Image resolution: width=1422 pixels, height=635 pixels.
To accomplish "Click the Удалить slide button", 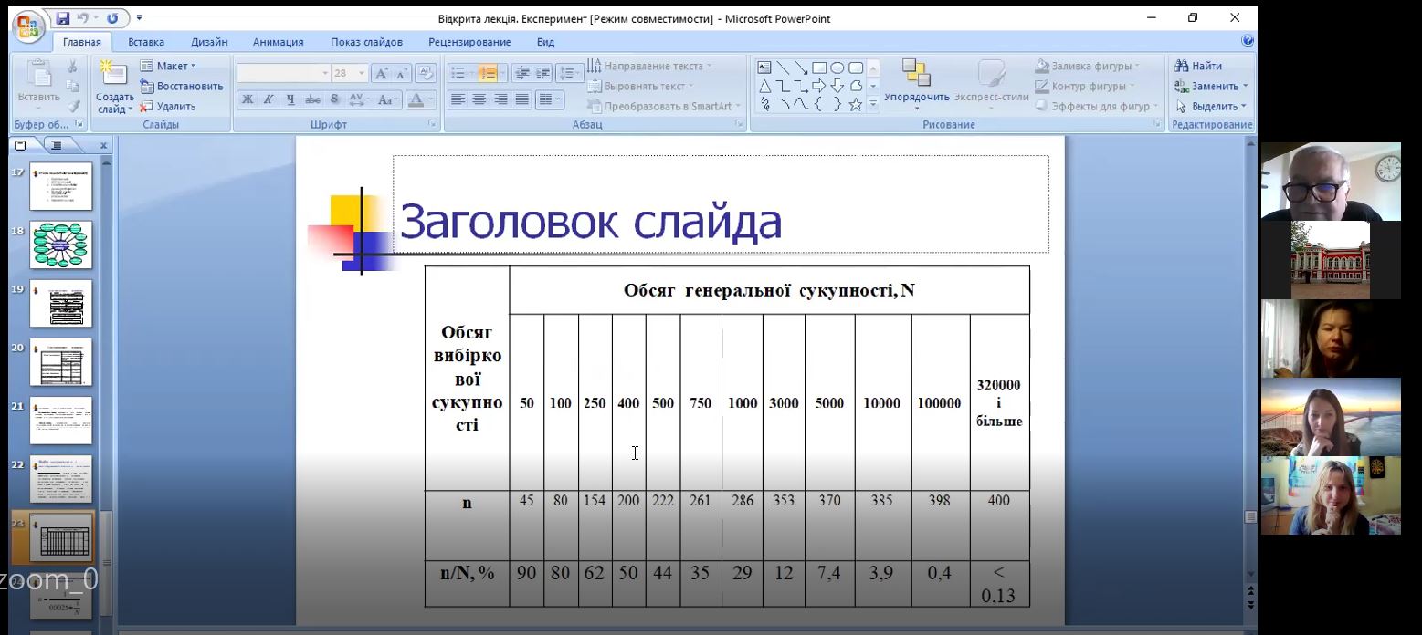I will coord(168,106).
